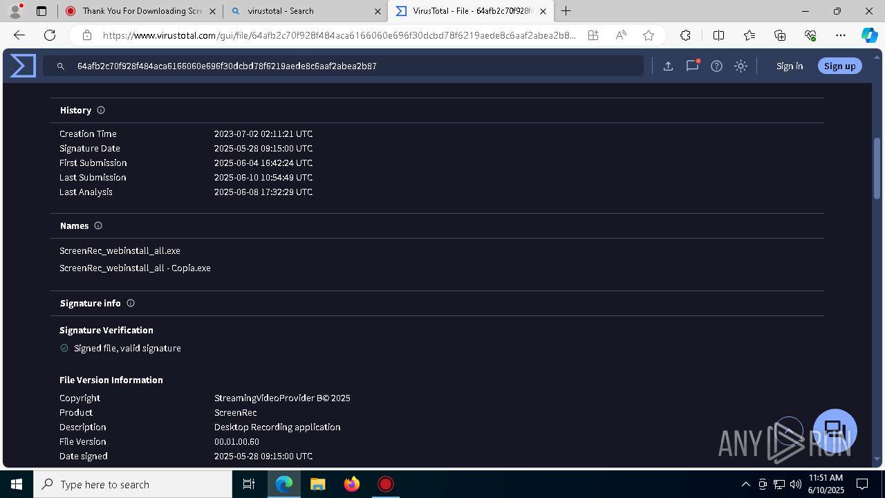Click the Signature info help icon
Screen dimensions: 885x498
(x=131, y=303)
